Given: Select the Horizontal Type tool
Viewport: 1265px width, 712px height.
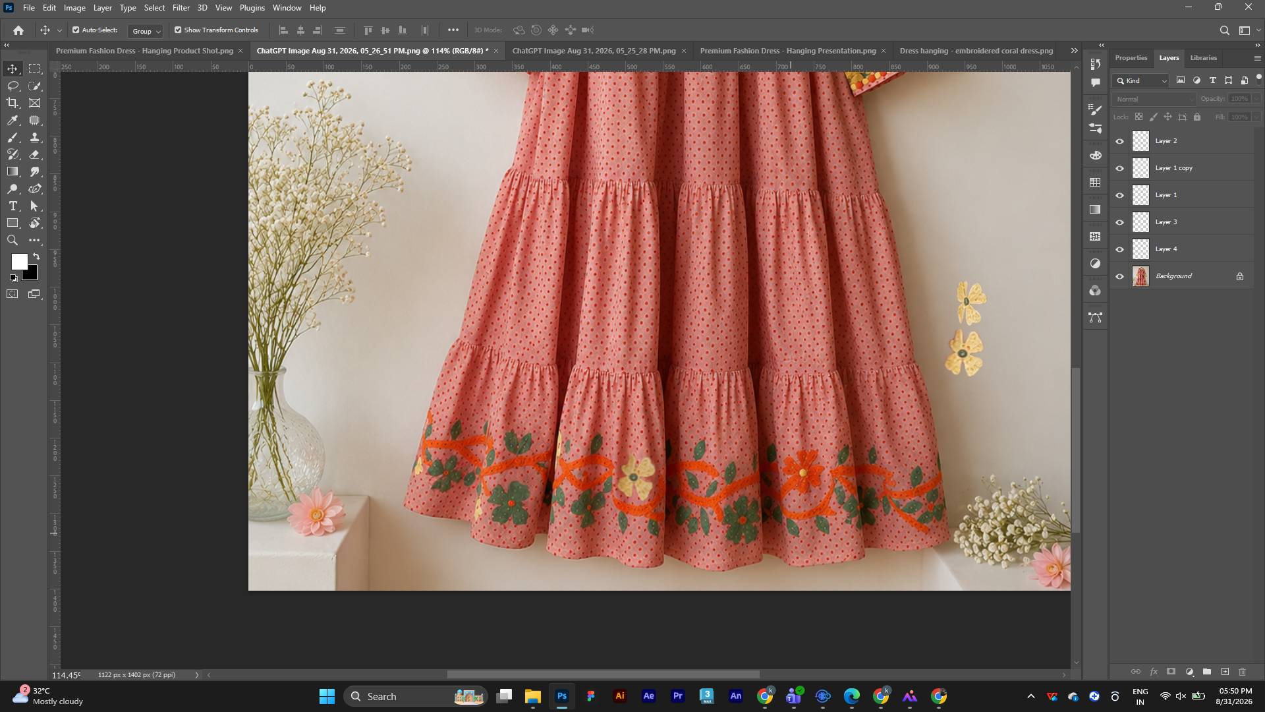Looking at the screenshot, I should click(13, 206).
